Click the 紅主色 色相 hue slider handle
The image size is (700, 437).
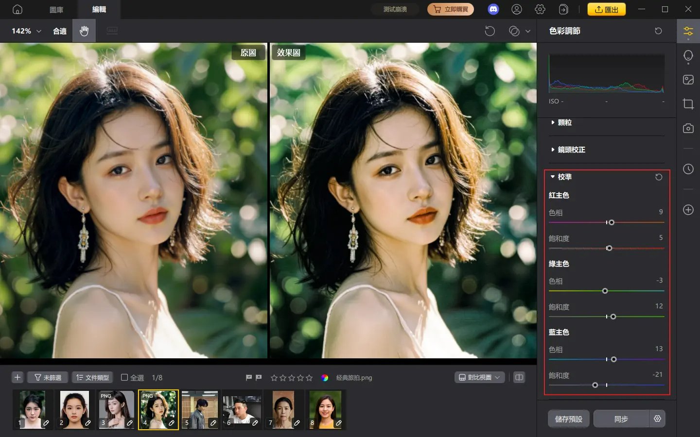(612, 222)
